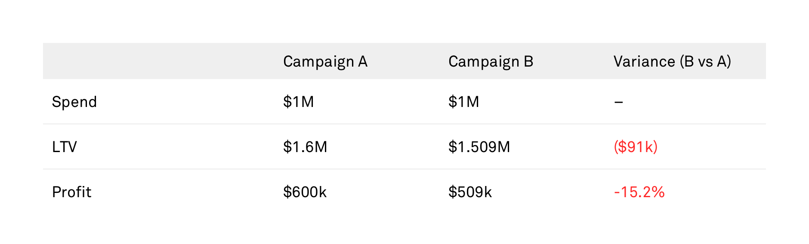Select the Profit row label
This screenshot has height=244, width=809.
tap(71, 192)
